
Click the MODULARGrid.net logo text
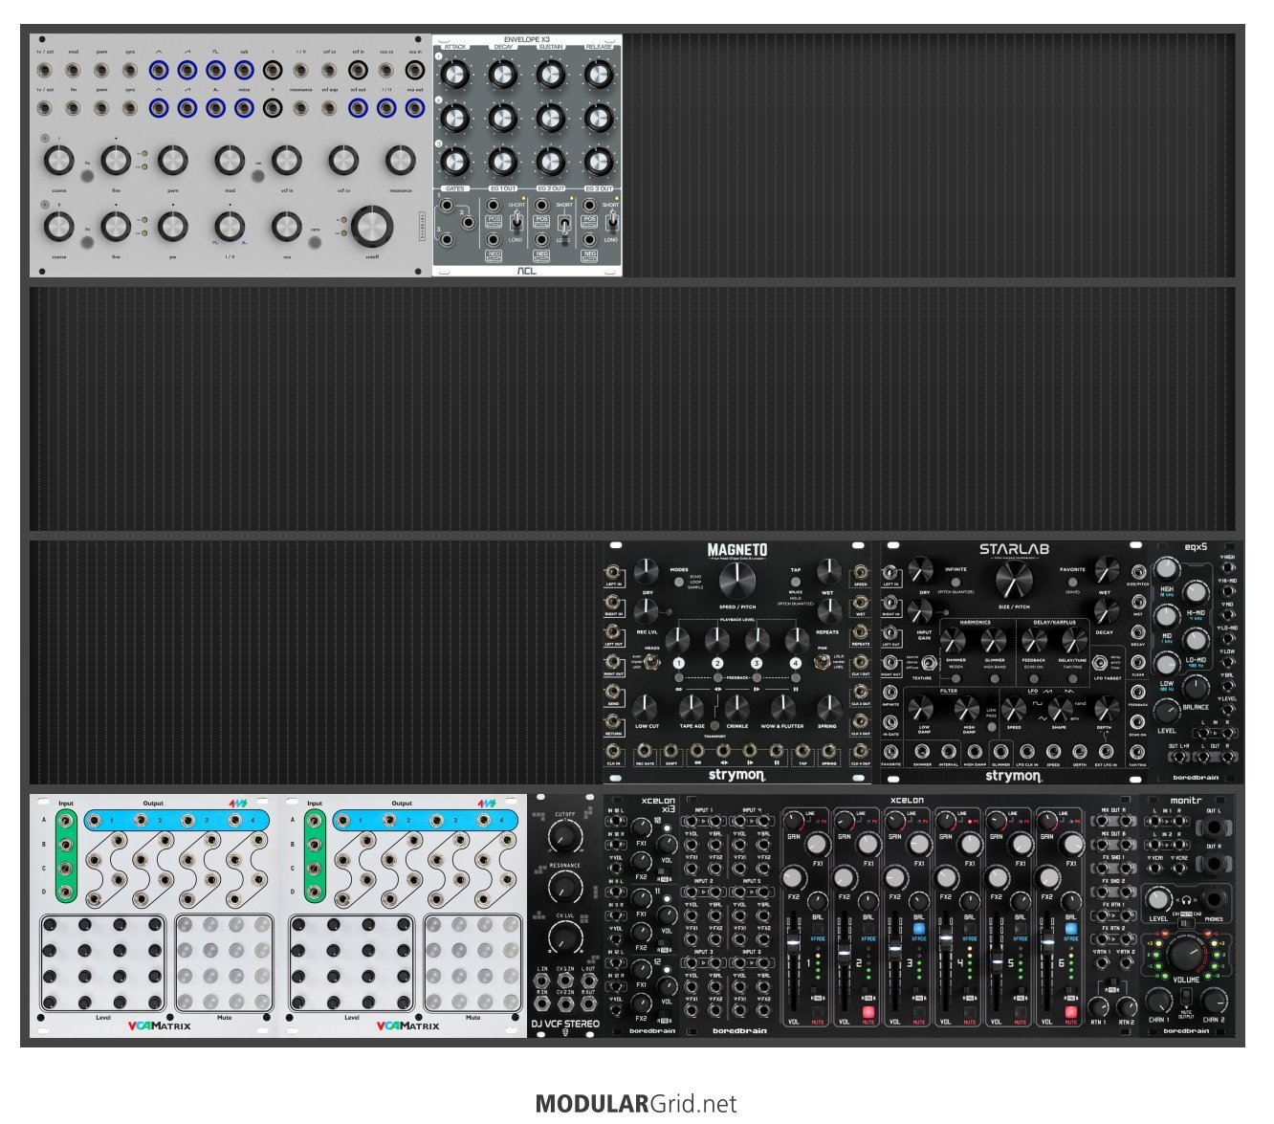pyautogui.click(x=636, y=1104)
